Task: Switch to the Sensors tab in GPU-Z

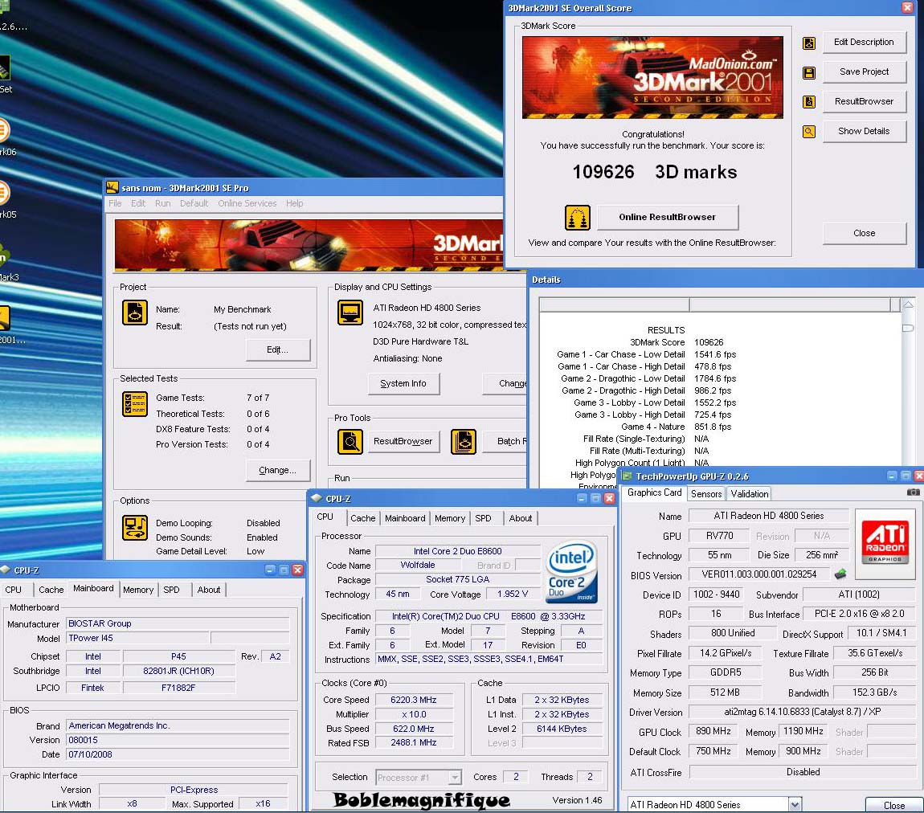Action: point(706,494)
